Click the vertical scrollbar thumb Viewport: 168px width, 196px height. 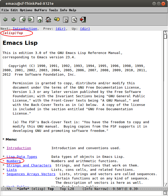(165, 37)
